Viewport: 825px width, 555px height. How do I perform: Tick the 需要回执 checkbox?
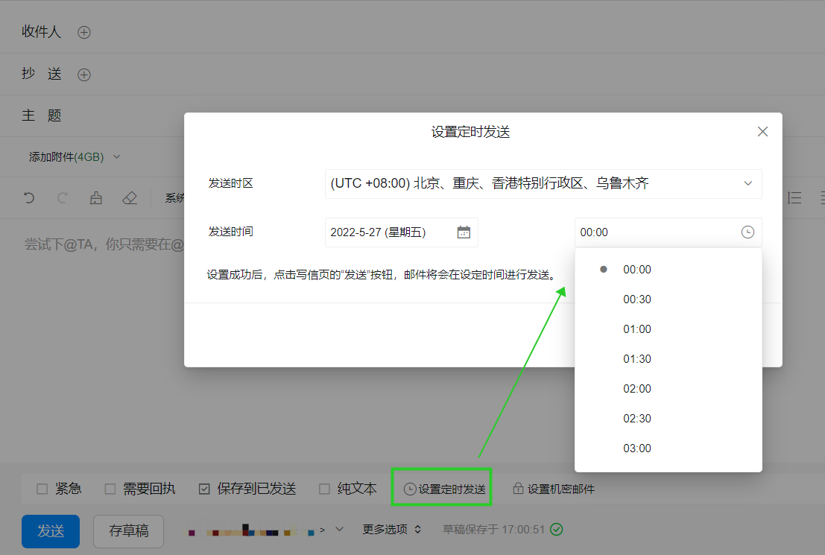(110, 489)
